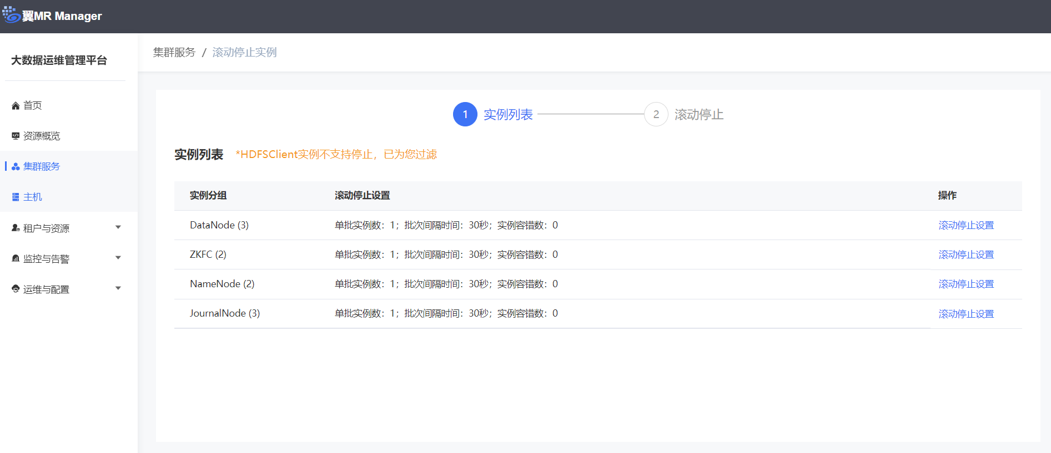Image resolution: width=1051 pixels, height=453 pixels.
Task: Click the NameNode (2) cell
Action: point(222,284)
